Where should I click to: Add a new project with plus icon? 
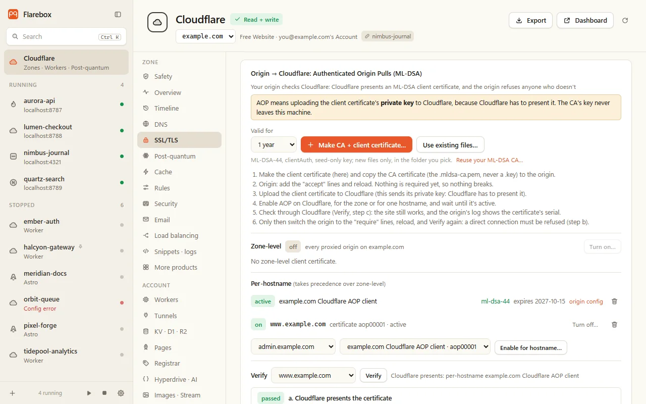tap(13, 393)
